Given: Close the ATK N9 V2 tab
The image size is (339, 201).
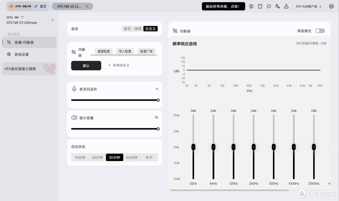Looking at the screenshot, I should pyautogui.click(x=87, y=7).
